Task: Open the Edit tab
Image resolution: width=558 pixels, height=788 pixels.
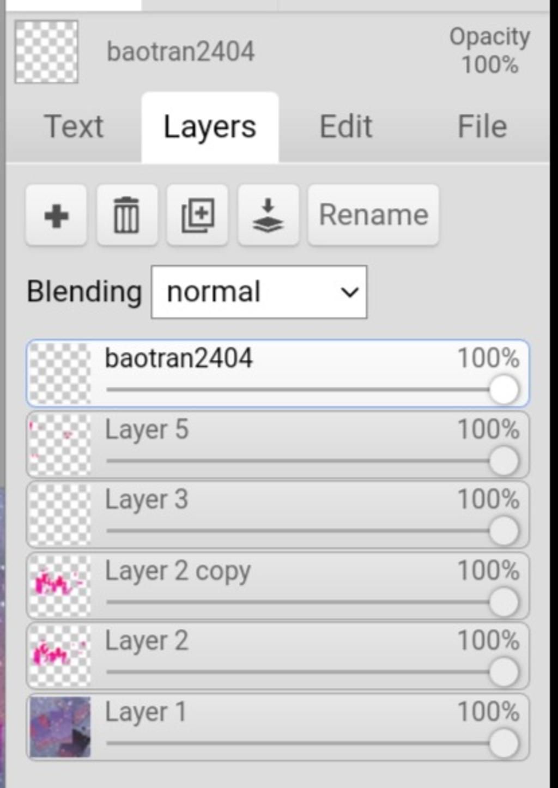Action: pyautogui.click(x=346, y=127)
